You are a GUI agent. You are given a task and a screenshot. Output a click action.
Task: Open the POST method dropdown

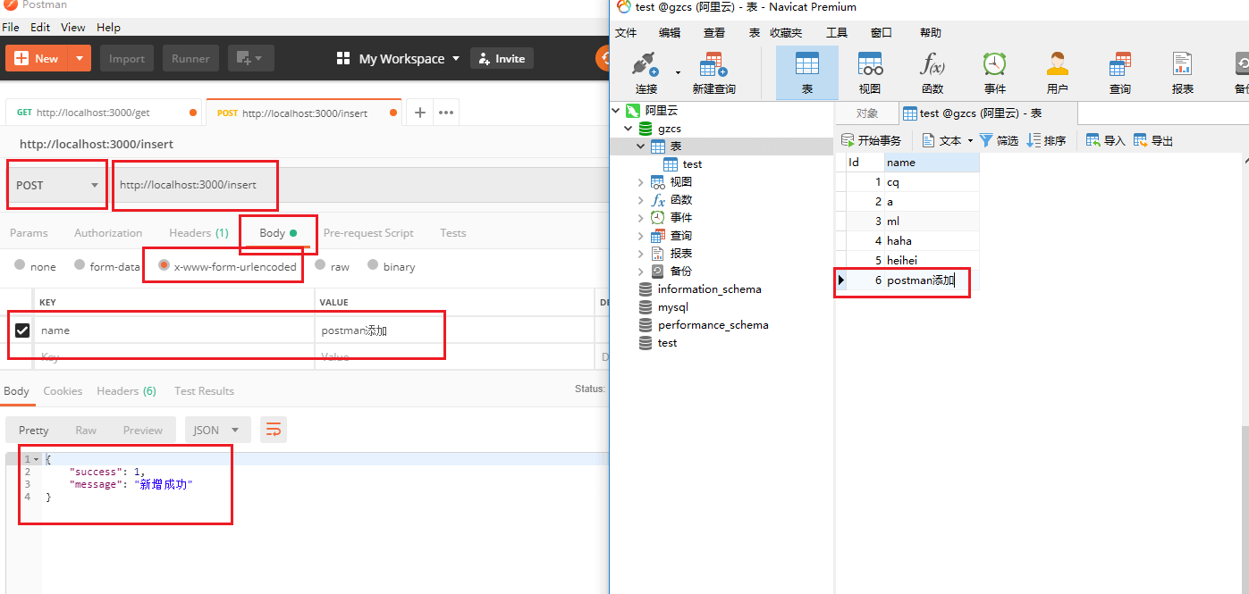pos(57,185)
